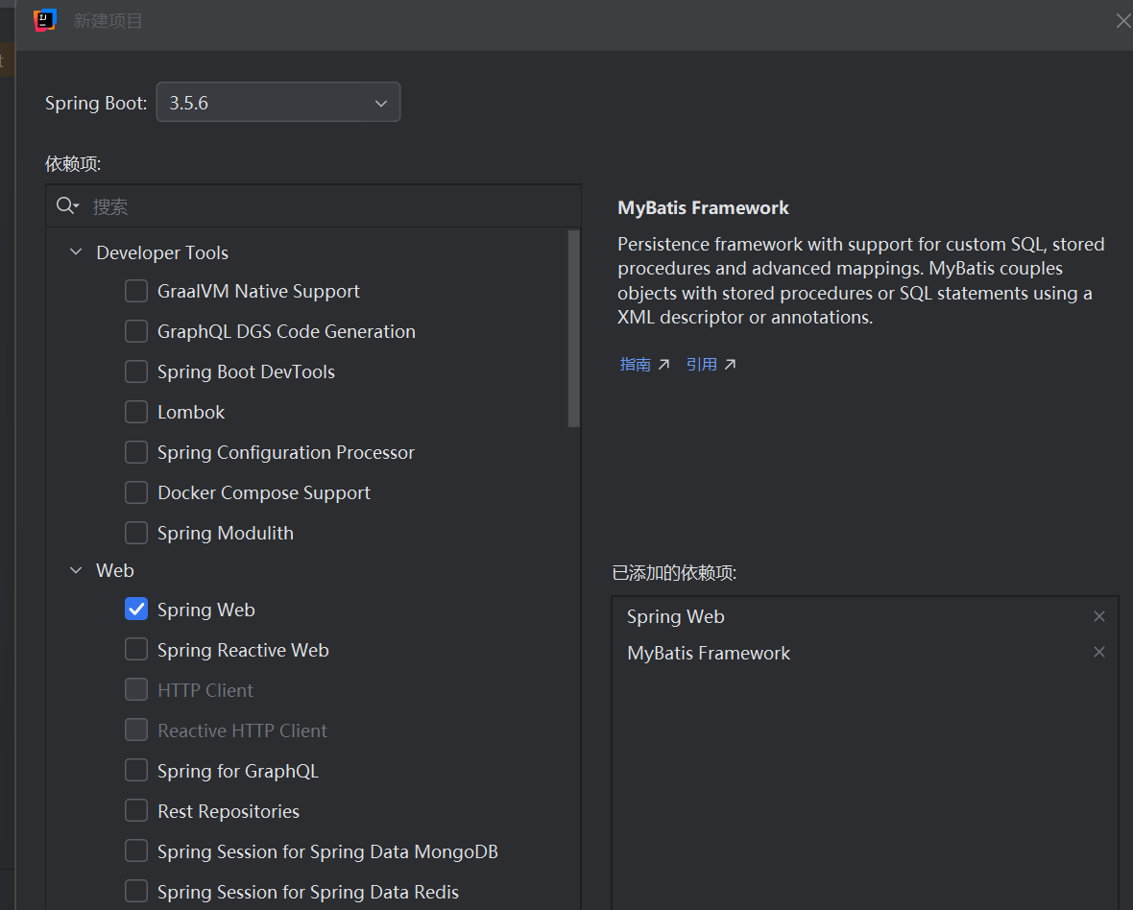Screen dimensions: 1133x910
Task: Click the Docker Compose Support label
Action: [x=264, y=493]
